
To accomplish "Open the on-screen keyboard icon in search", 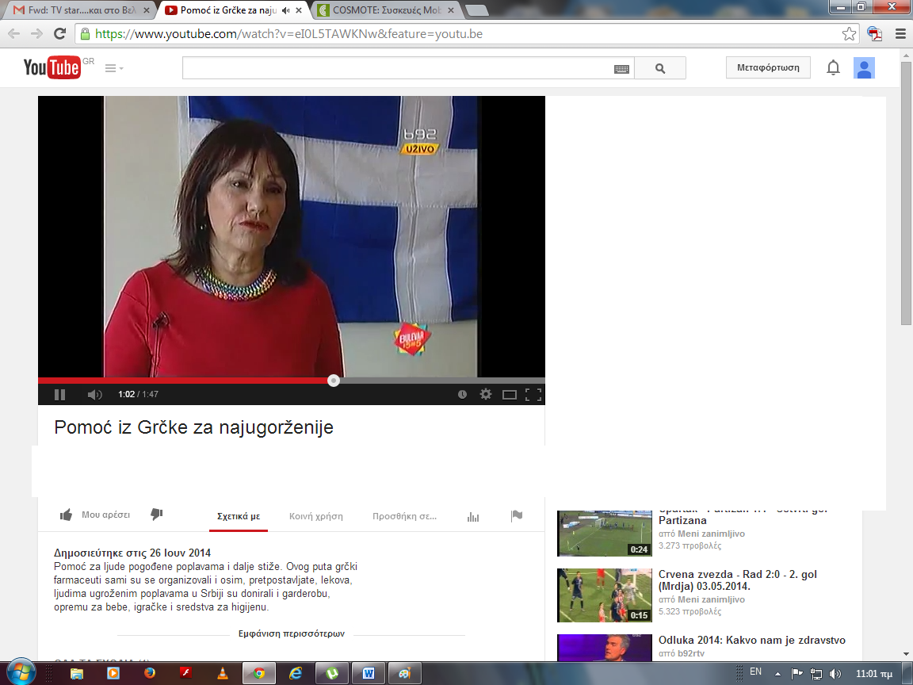I will point(621,69).
